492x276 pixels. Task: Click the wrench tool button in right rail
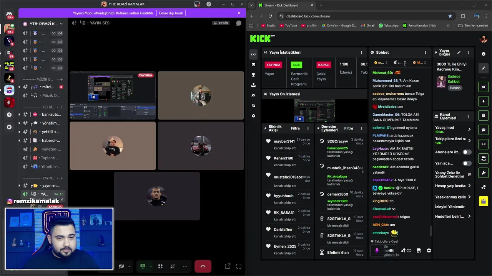click(484, 172)
